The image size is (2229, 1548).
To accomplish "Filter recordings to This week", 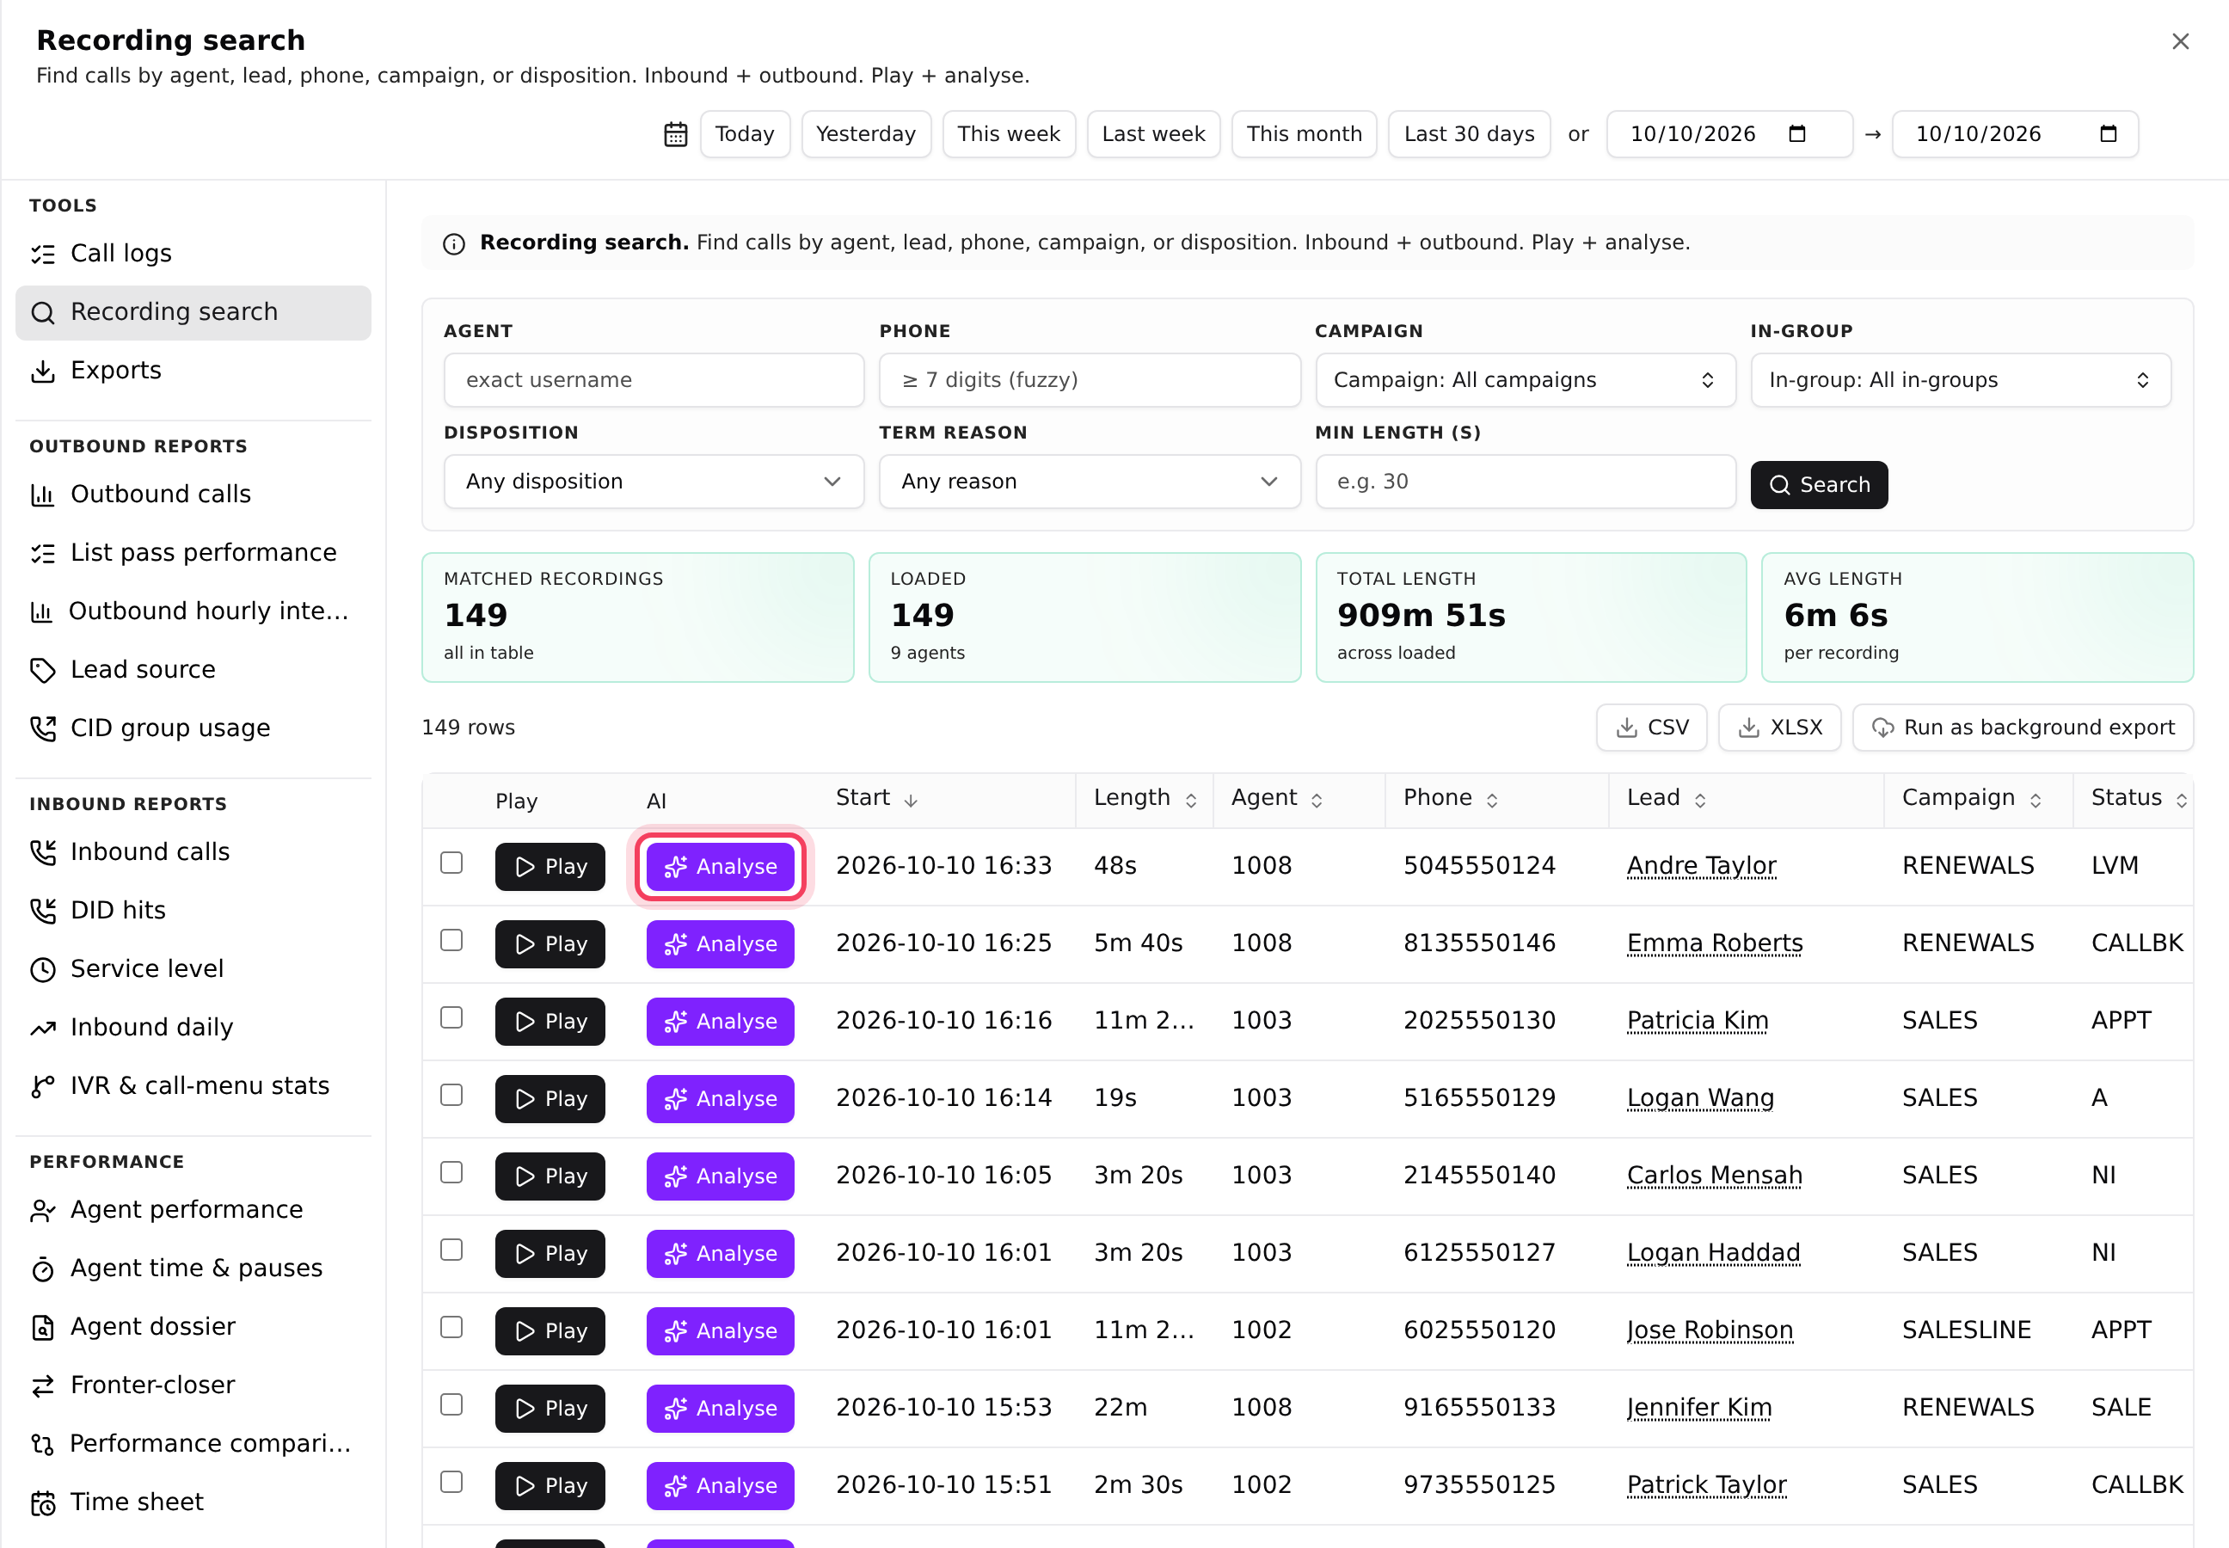I will pyautogui.click(x=1009, y=134).
